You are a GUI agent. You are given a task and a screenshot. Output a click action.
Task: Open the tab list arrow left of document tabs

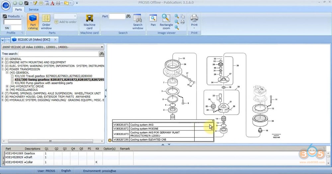(3, 40)
